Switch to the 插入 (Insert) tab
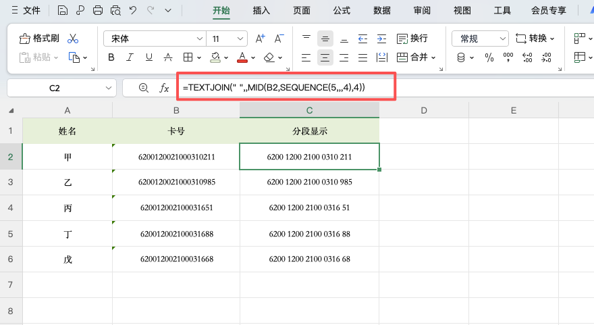 tap(261, 10)
